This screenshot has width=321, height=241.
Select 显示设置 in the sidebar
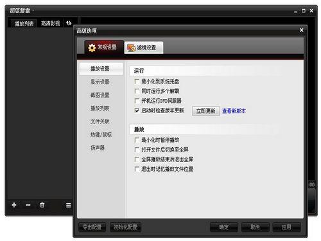coord(100,82)
